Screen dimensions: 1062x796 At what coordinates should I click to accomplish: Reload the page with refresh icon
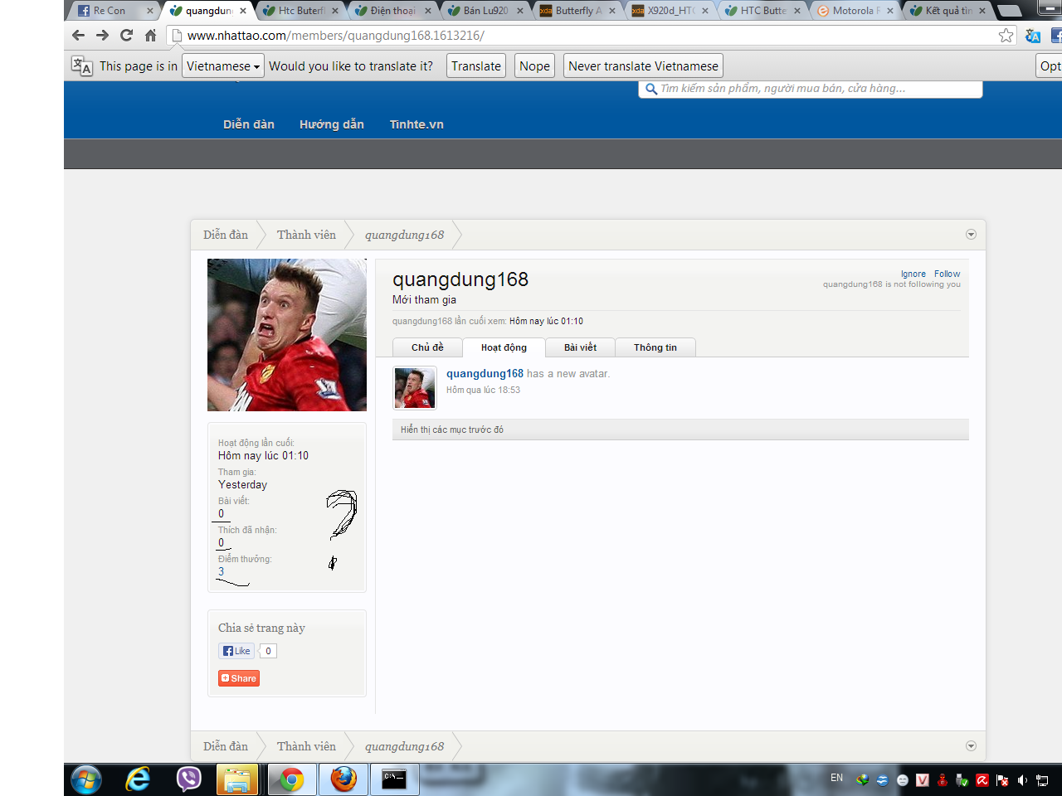click(x=126, y=35)
